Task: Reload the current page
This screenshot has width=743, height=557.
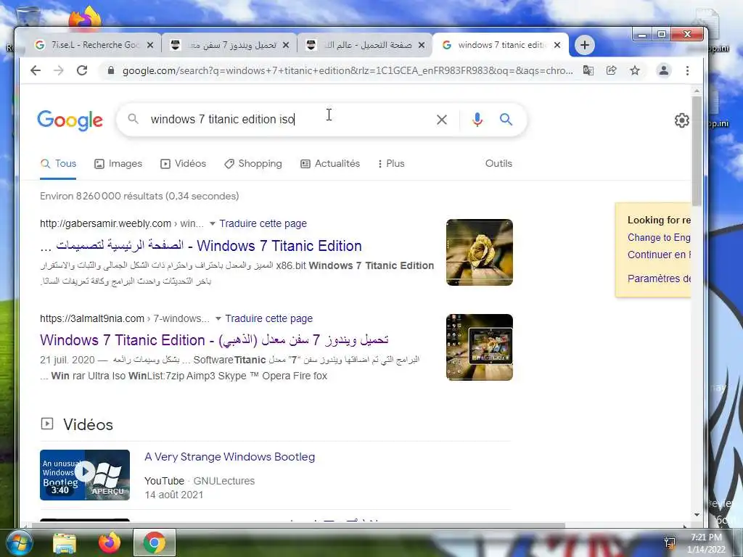Action: [x=82, y=70]
